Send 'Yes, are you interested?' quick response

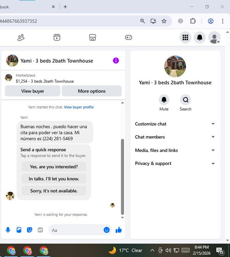pos(54,167)
